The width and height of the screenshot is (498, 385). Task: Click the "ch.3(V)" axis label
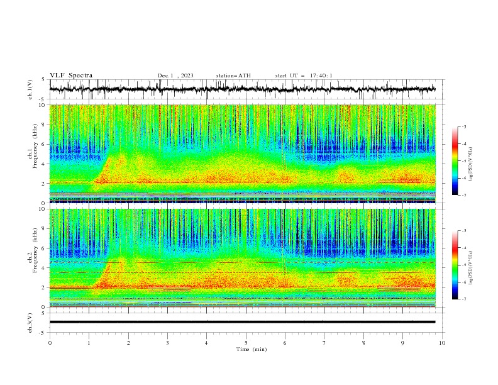pos(30,323)
